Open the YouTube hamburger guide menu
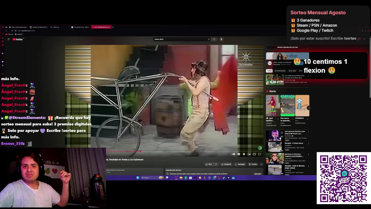The image size is (371, 209). pos(8,39)
